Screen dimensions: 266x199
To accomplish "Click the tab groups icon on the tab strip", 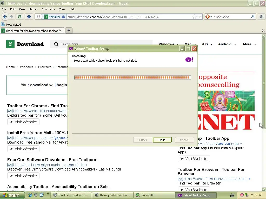I will (263, 31).
